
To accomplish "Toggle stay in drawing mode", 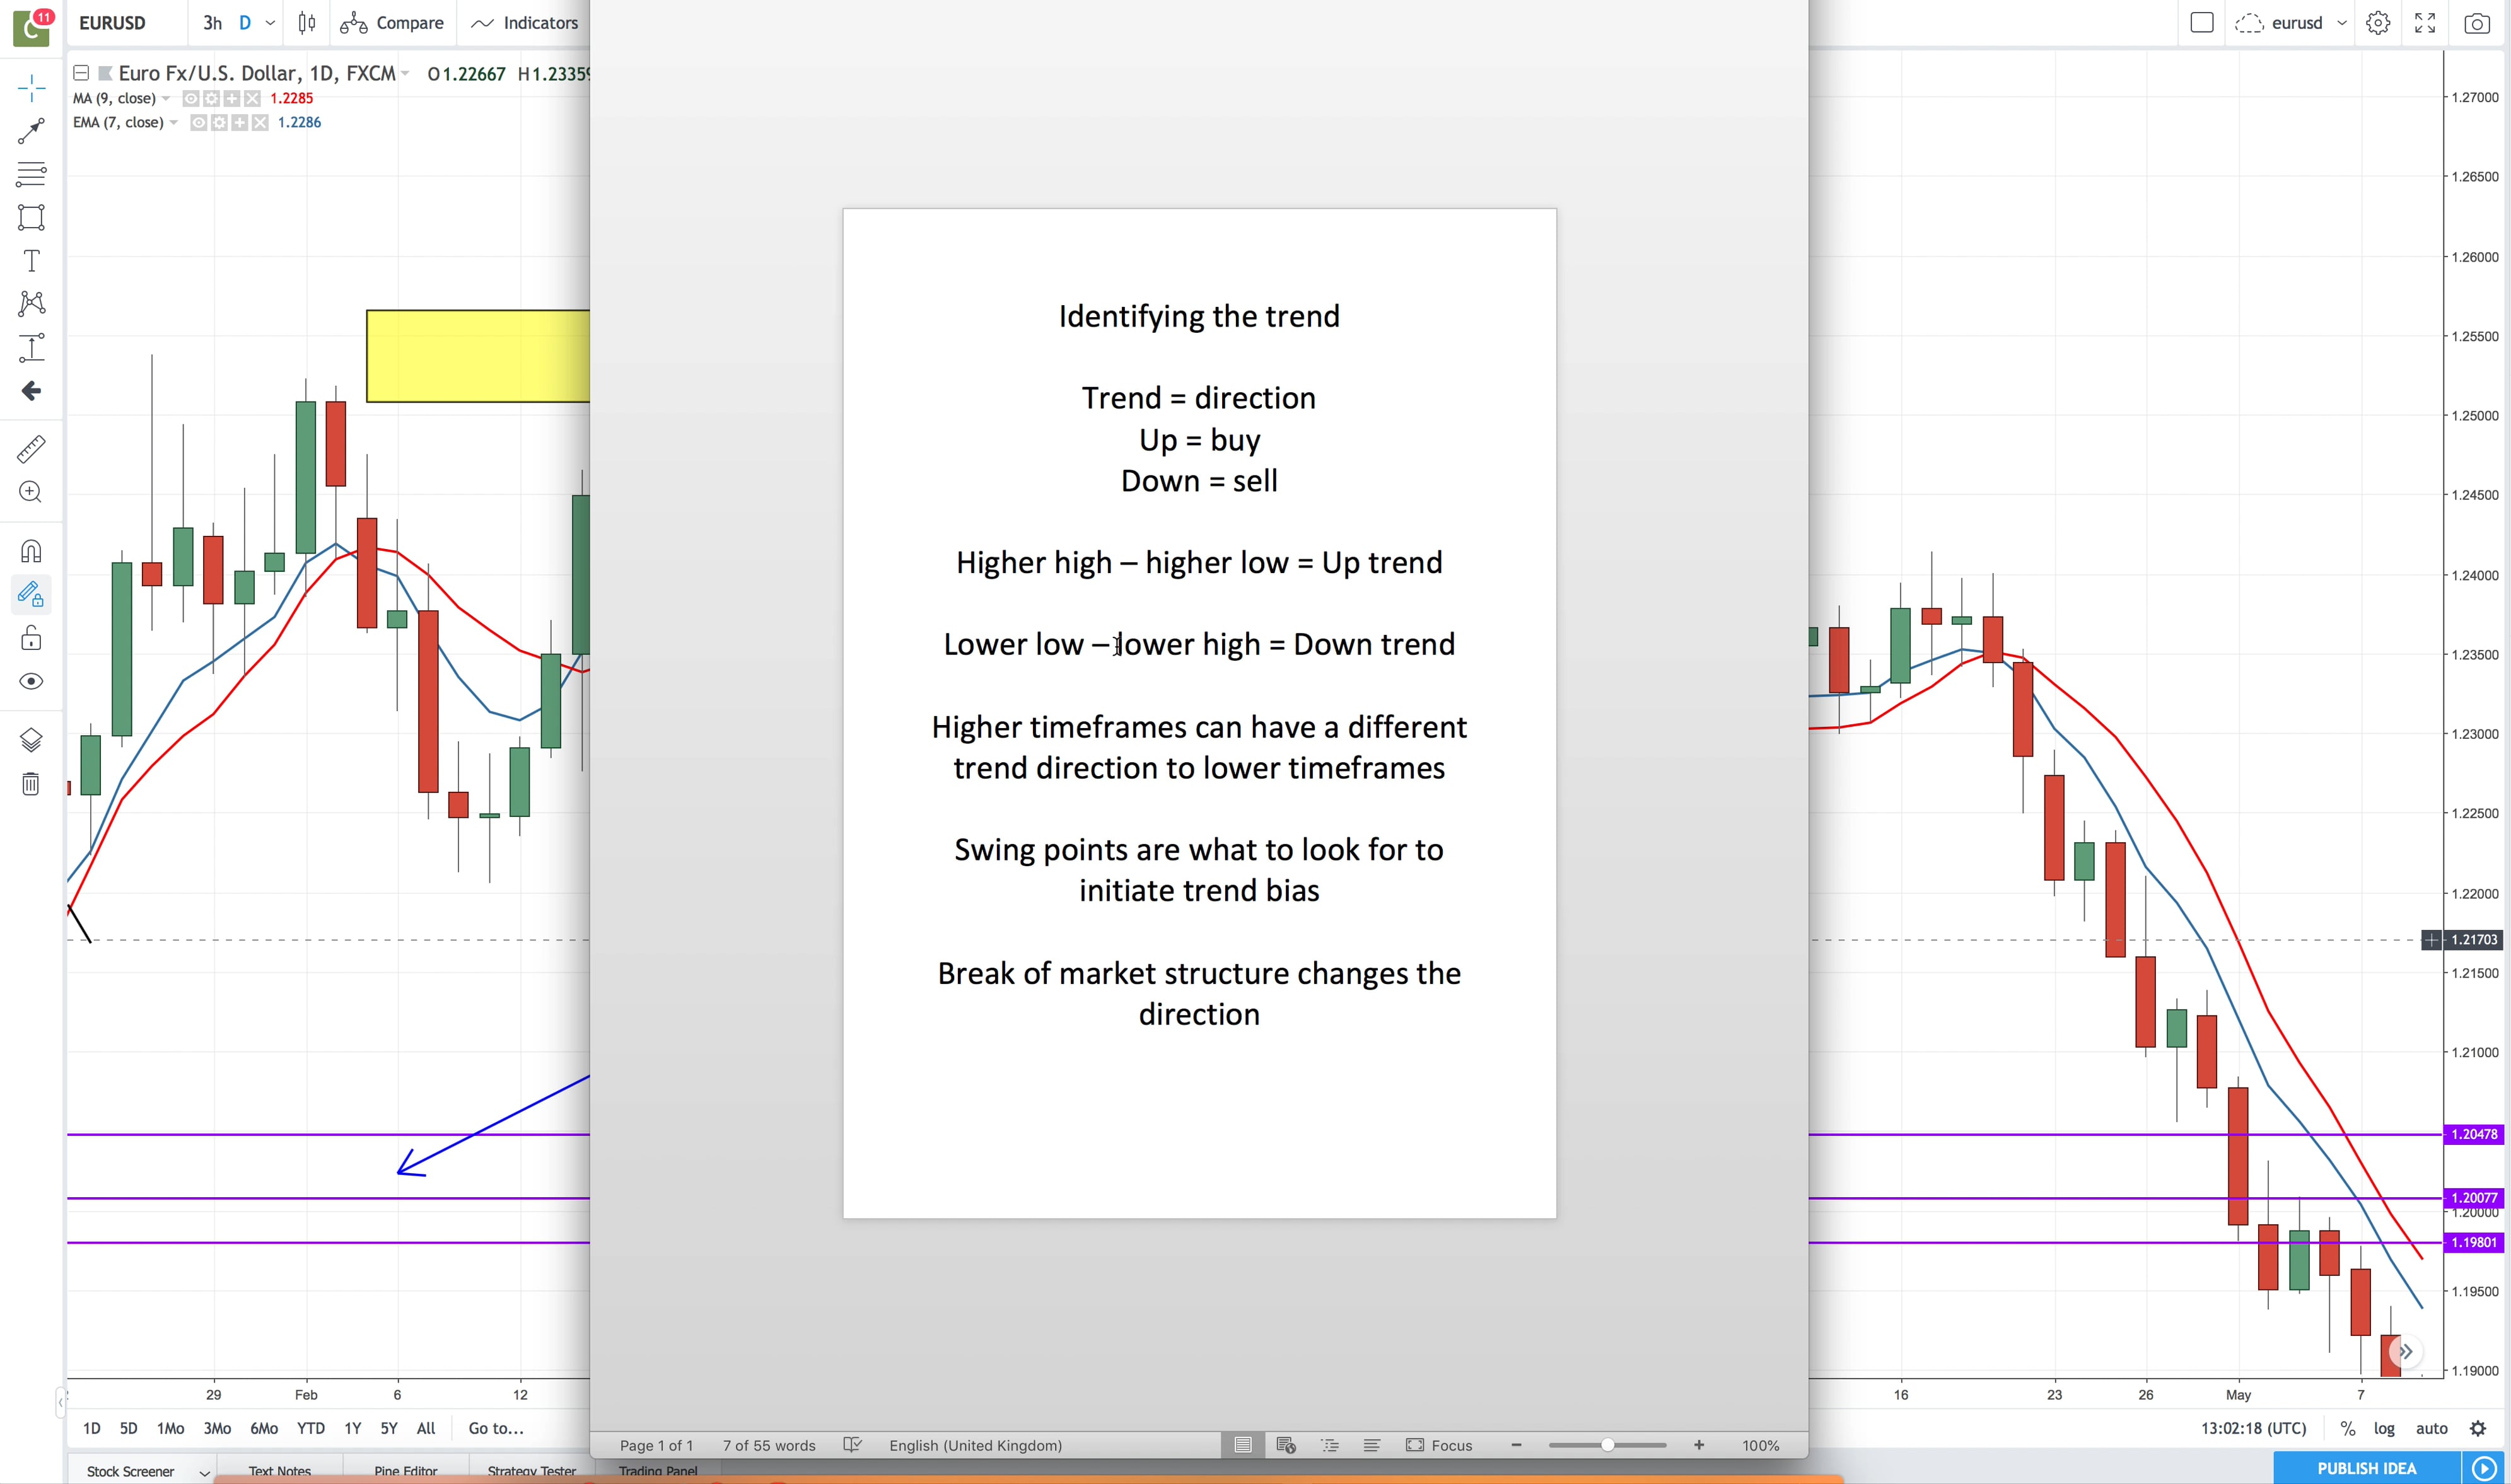I will 31,595.
